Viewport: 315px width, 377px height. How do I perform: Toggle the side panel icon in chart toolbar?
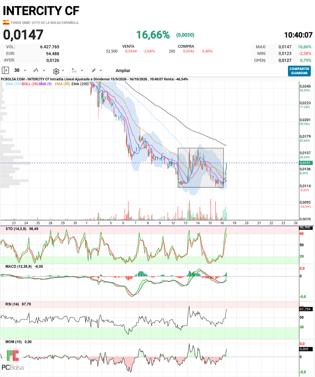click(5, 70)
